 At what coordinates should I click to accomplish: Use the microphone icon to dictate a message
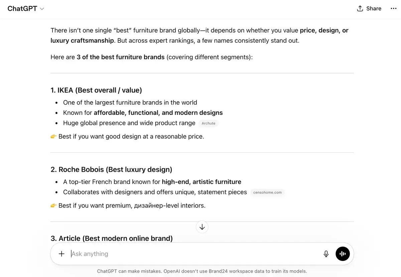pos(326,254)
